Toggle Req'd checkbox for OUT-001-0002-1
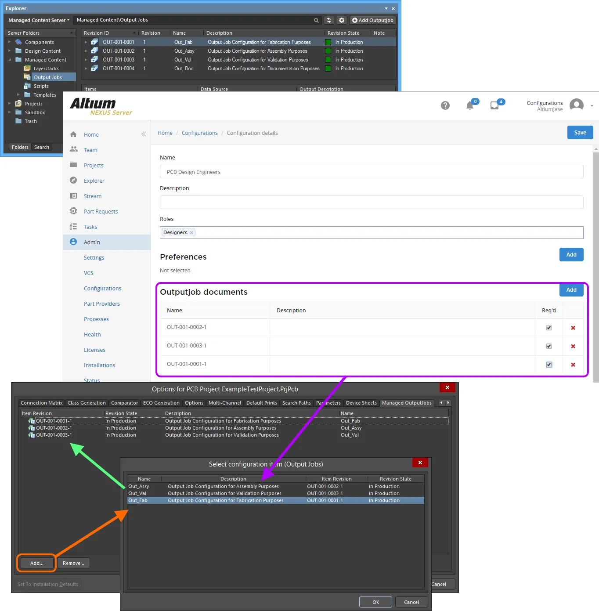 549,328
